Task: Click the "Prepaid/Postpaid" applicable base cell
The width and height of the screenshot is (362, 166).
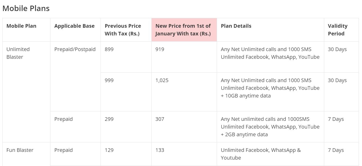Action: tap(75, 49)
